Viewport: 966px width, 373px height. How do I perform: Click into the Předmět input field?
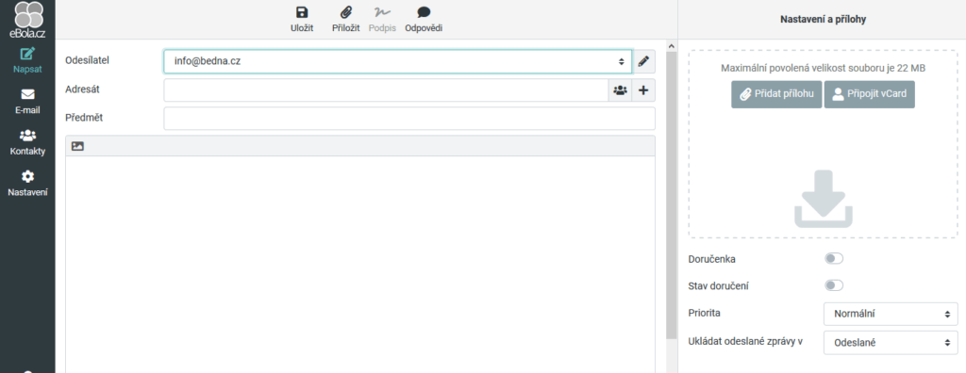(x=409, y=118)
